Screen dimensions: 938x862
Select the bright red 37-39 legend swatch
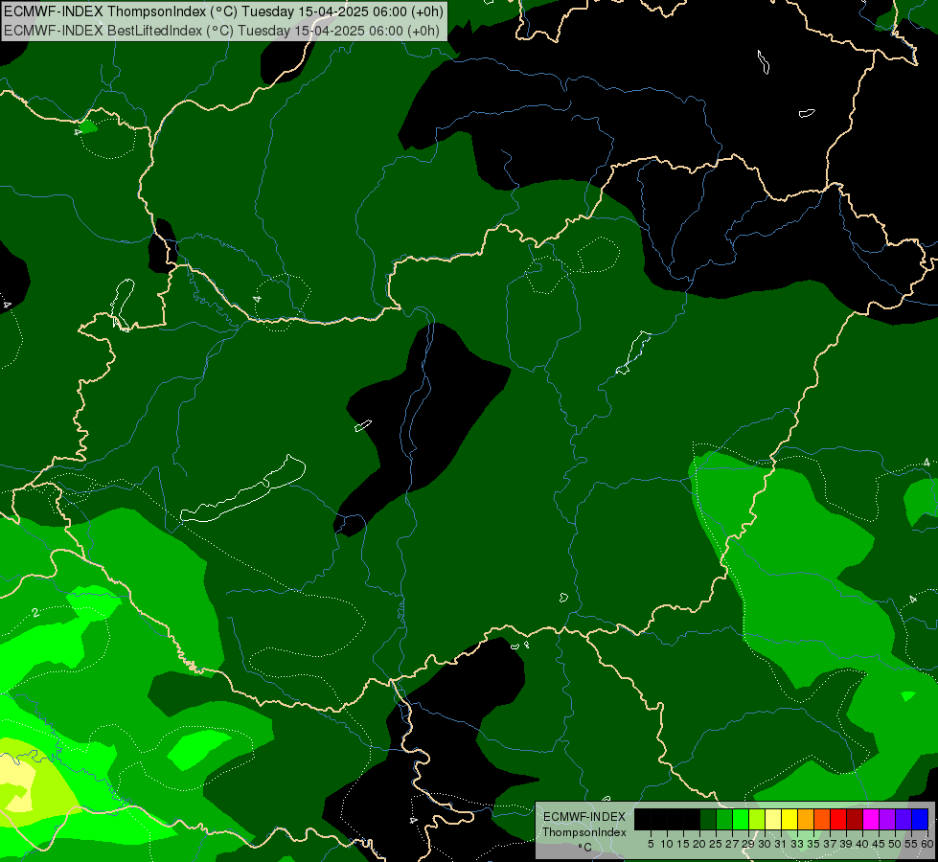838,819
